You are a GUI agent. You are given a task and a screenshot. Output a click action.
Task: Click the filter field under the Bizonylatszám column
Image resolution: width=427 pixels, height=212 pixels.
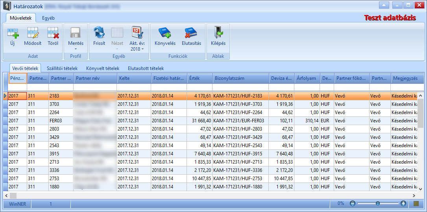(241, 87)
